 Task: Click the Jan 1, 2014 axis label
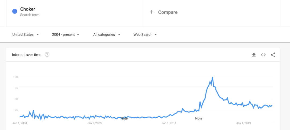169,123
